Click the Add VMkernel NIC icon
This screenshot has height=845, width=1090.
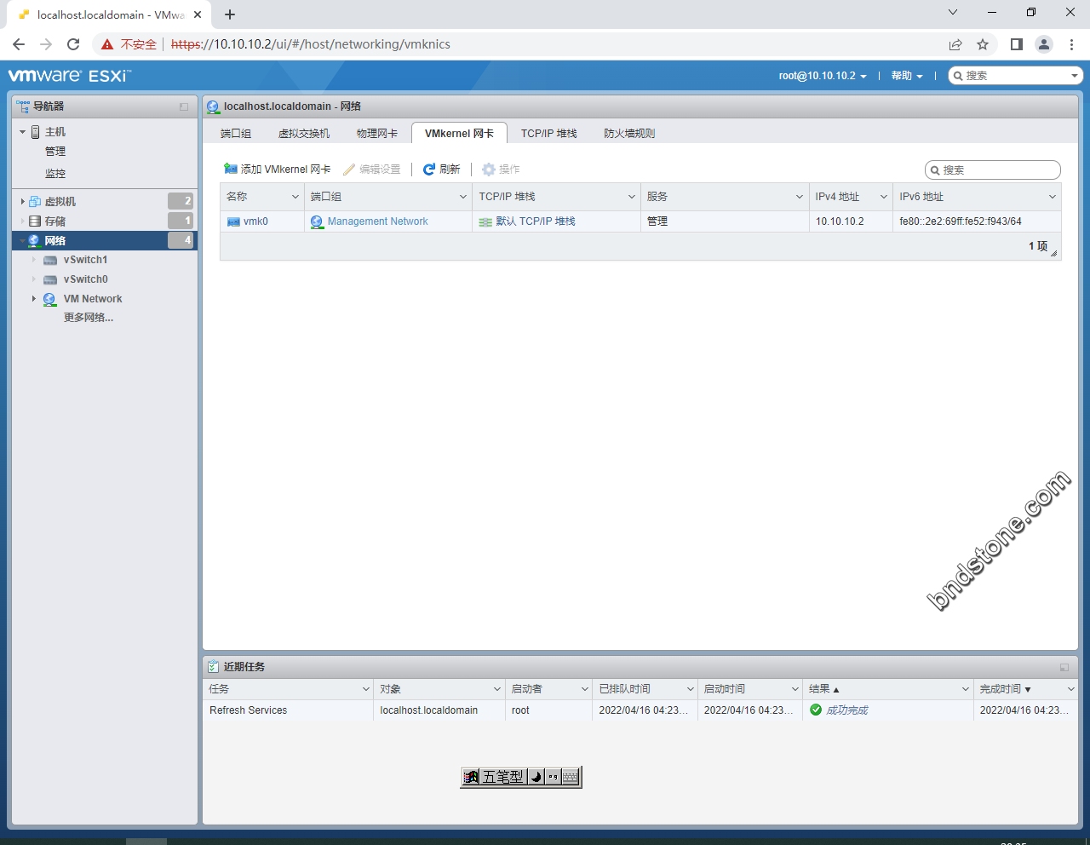[230, 169]
